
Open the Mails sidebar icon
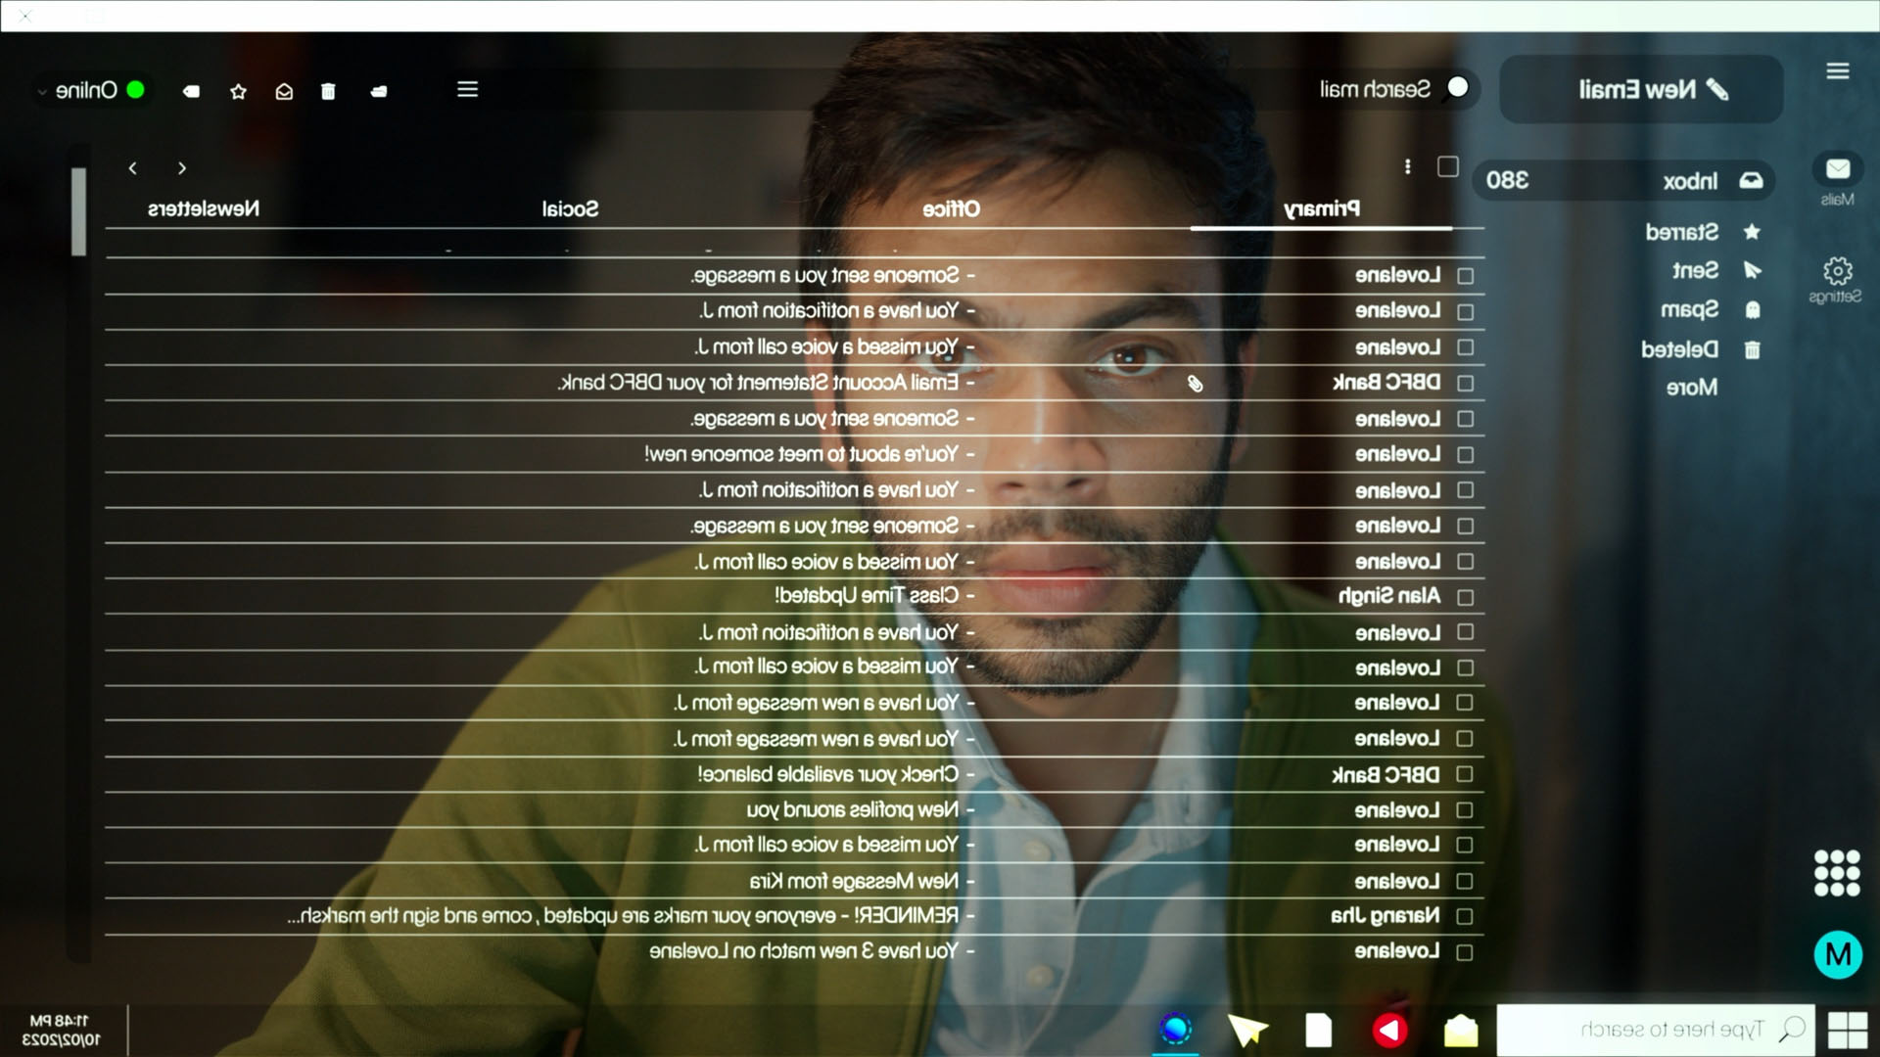(1837, 169)
